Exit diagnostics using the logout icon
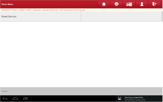Screen dimensions: 163x102 pyautogui.click(x=155, y=4)
